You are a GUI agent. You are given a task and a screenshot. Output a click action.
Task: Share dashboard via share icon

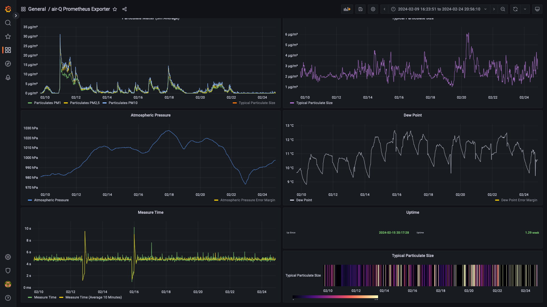pyautogui.click(x=124, y=9)
